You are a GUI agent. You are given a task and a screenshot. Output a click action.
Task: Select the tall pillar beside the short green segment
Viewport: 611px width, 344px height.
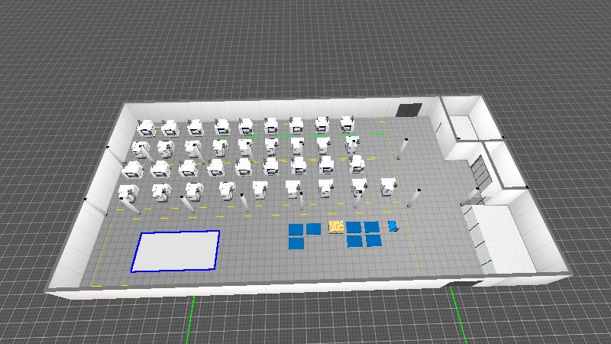click(x=402, y=148)
